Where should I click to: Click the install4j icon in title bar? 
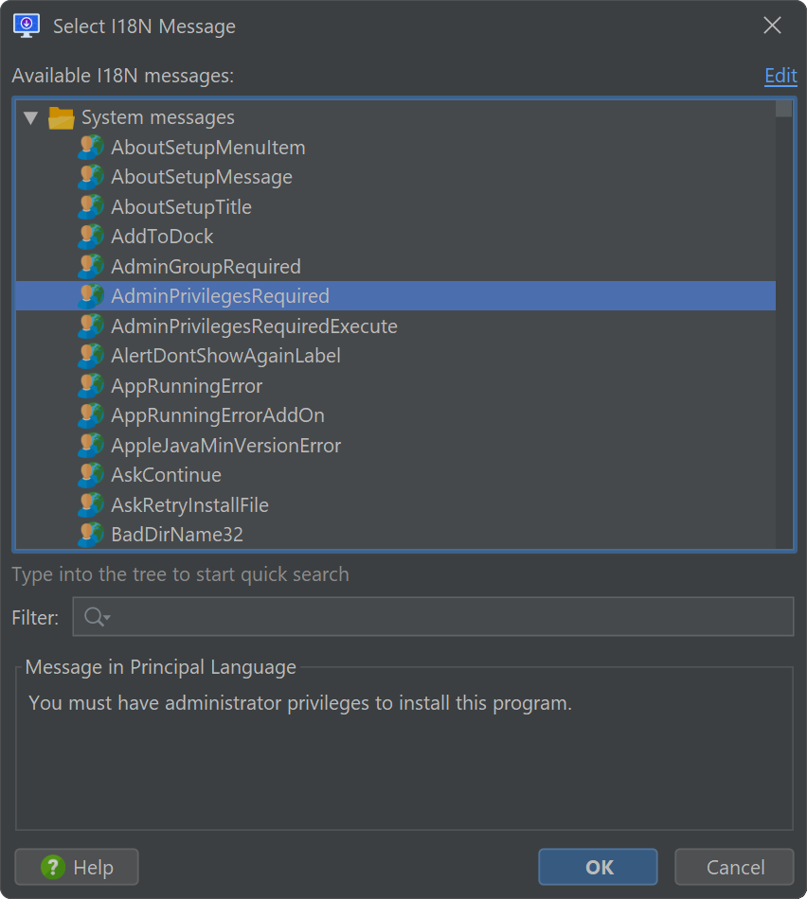click(27, 26)
